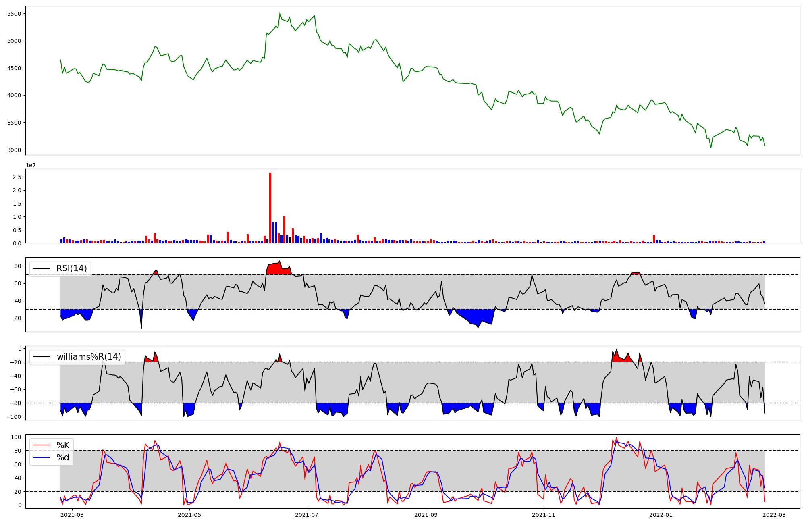Click the -100 tick on Williams %R axis
The height and width of the screenshot is (524, 806).
pyautogui.click(x=14, y=417)
